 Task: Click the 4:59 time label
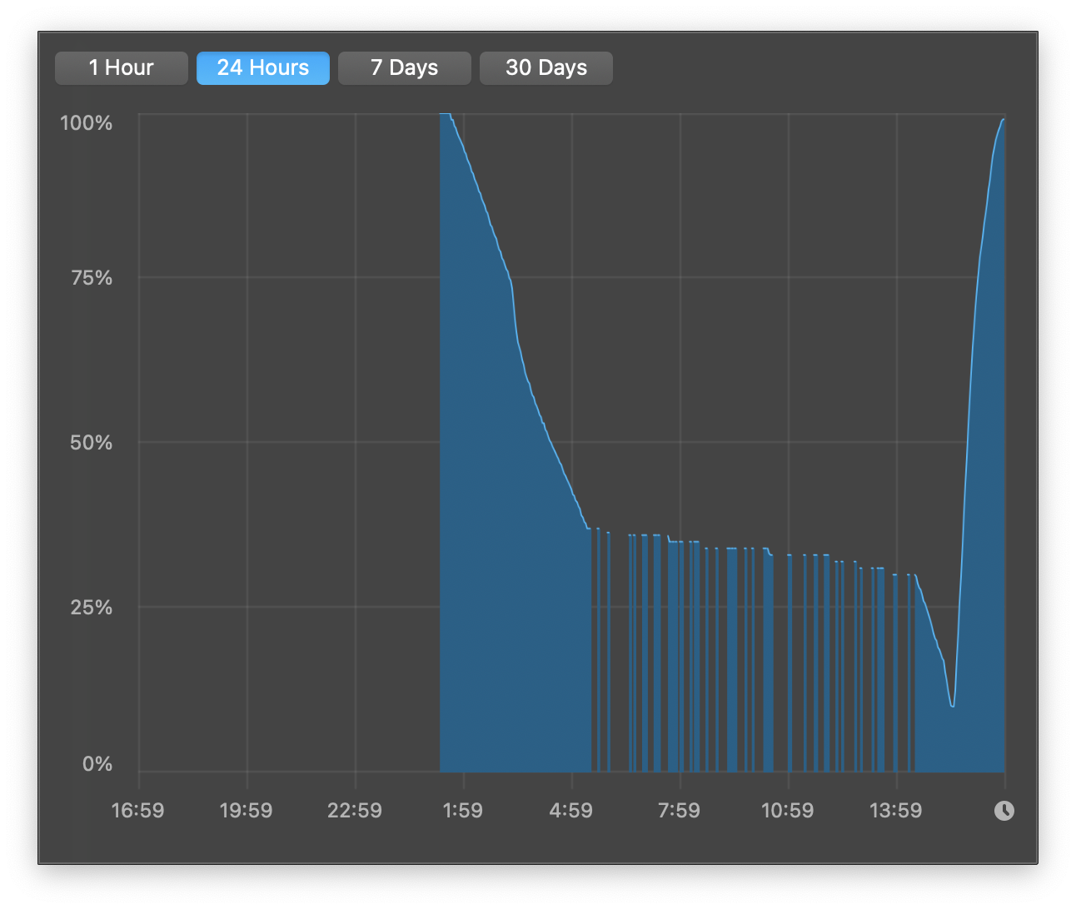click(571, 811)
